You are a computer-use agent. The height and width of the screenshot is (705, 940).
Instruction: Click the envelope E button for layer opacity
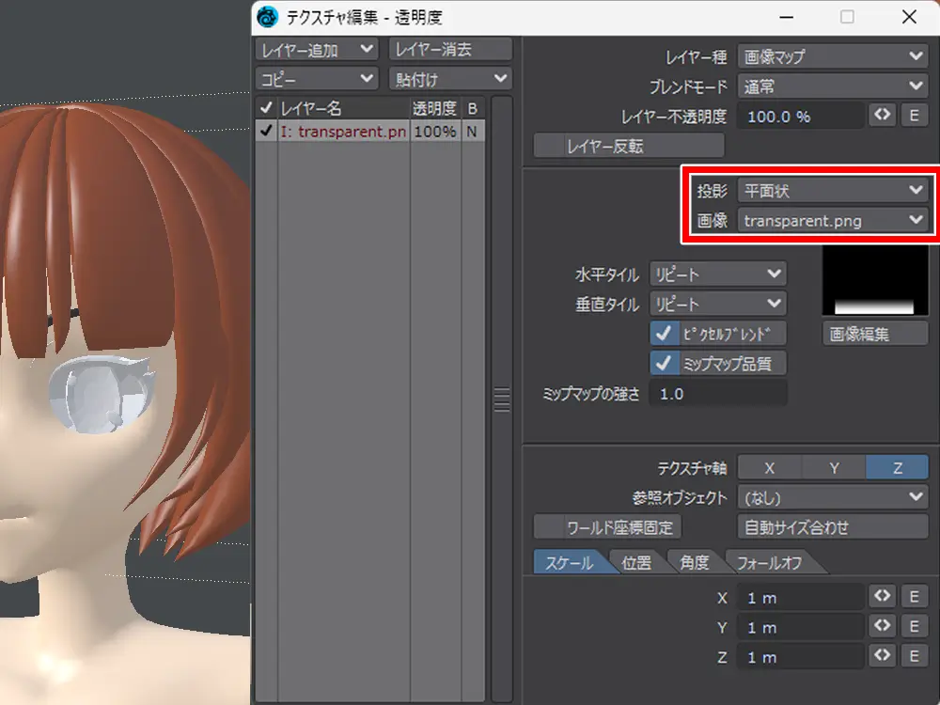click(x=914, y=116)
